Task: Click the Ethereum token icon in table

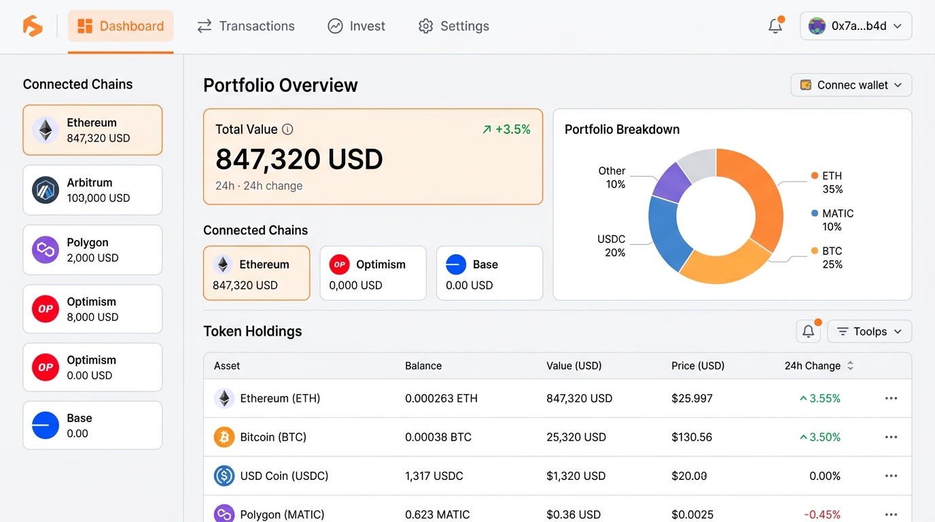Action: tap(224, 398)
